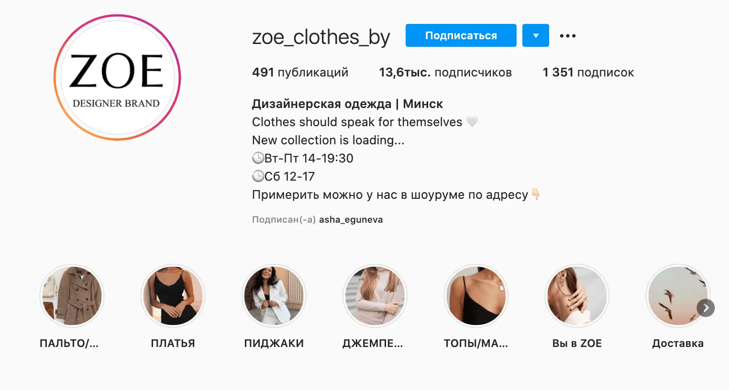
Task: Open the ТОПЫ/МА... highlight circle
Action: (x=476, y=296)
